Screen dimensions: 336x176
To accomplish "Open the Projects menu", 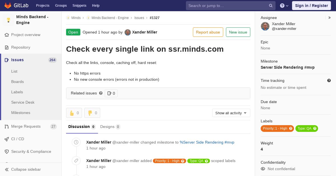I will point(43,6).
